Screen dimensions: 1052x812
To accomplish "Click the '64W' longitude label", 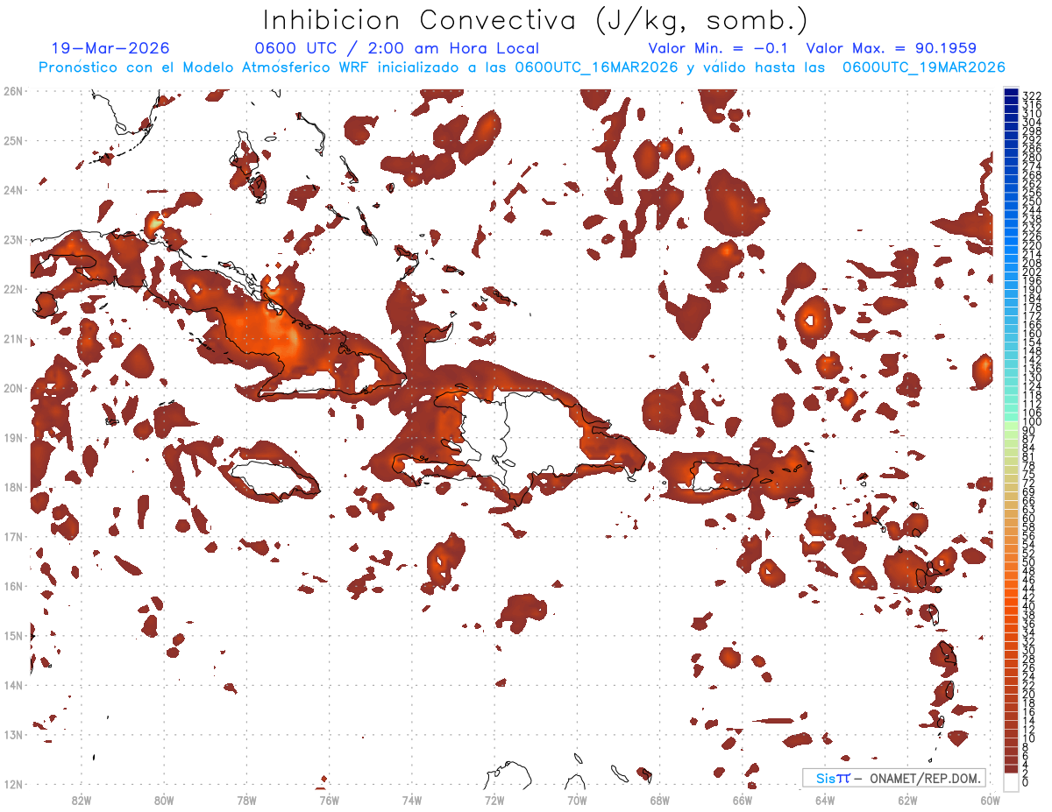I will tap(824, 799).
